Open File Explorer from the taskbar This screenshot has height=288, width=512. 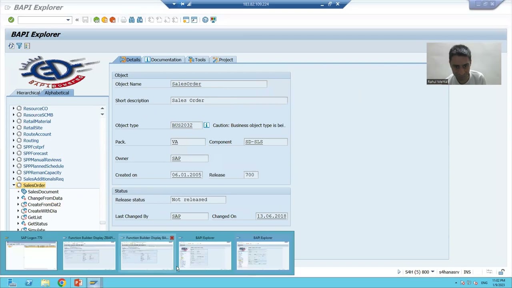pos(45,283)
